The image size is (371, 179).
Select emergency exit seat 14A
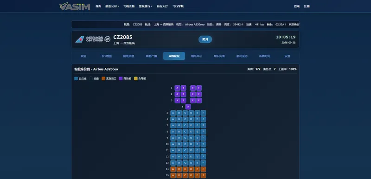coord(173,169)
